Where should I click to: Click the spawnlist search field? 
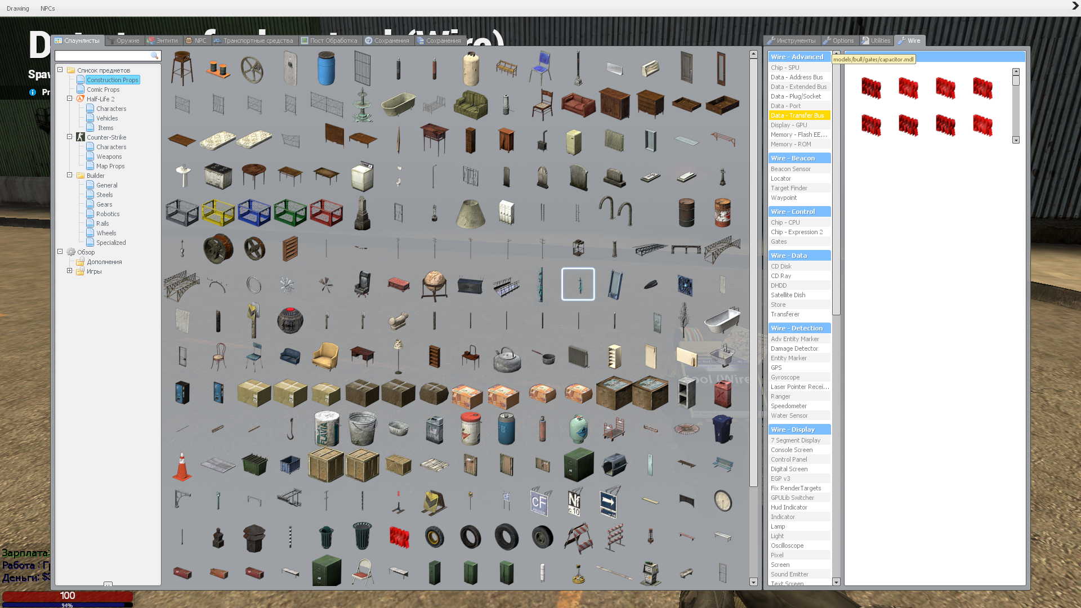point(108,56)
